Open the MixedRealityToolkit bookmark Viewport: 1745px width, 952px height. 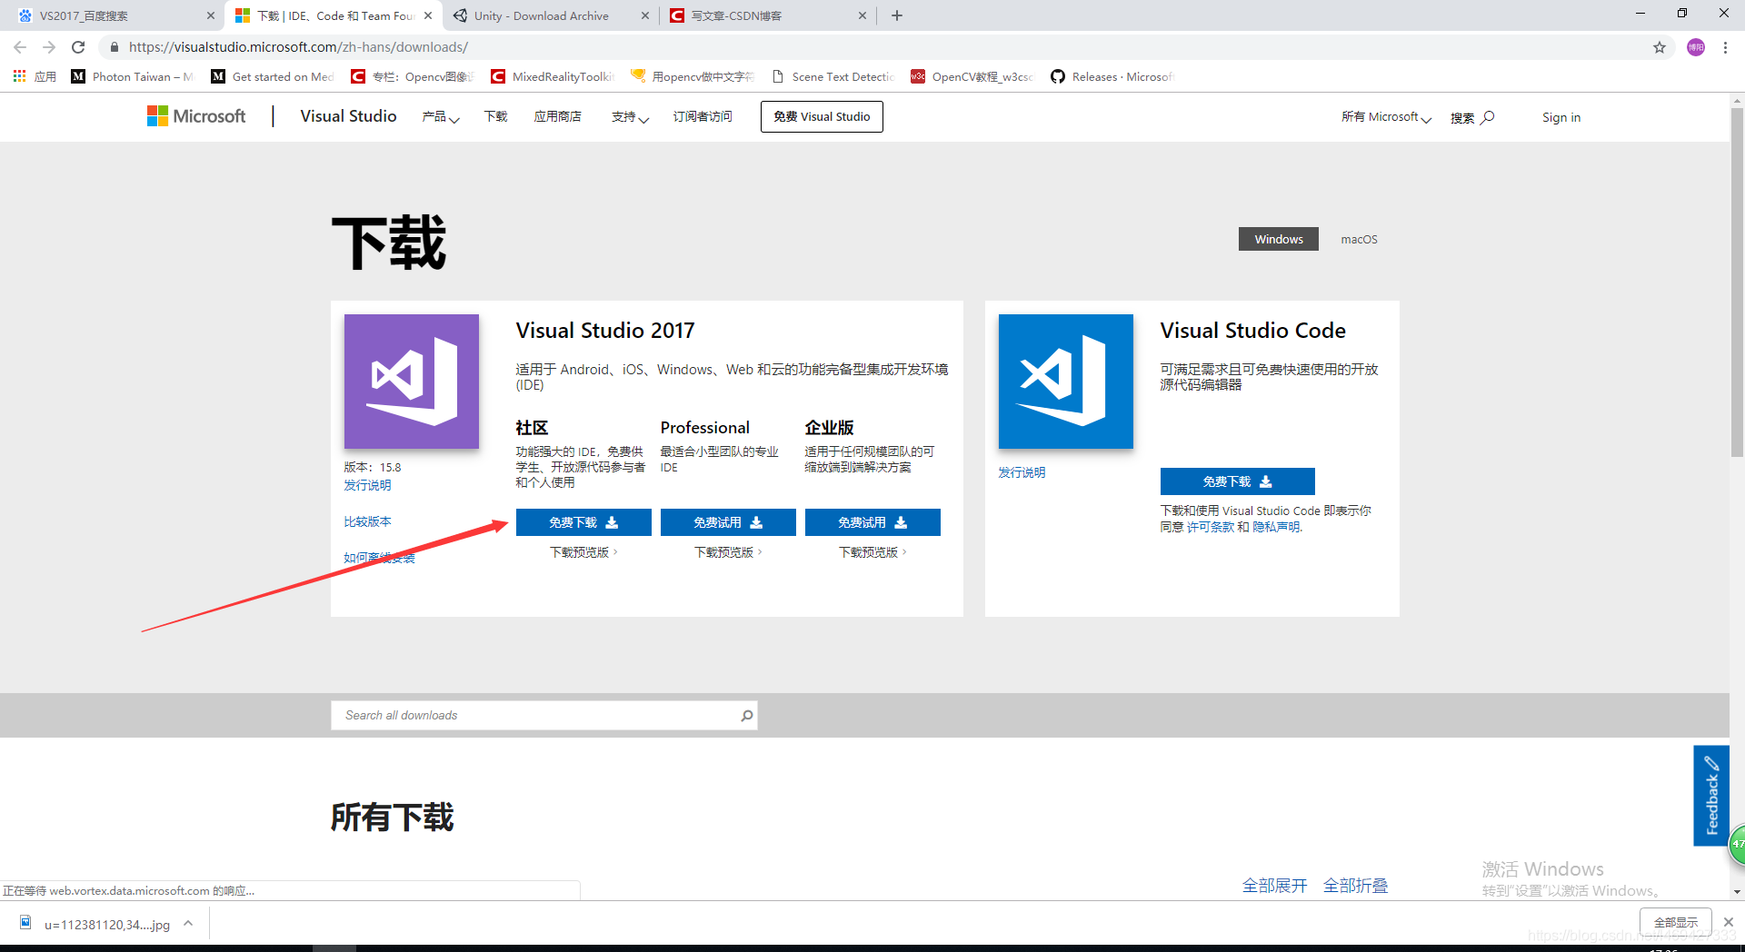point(553,76)
